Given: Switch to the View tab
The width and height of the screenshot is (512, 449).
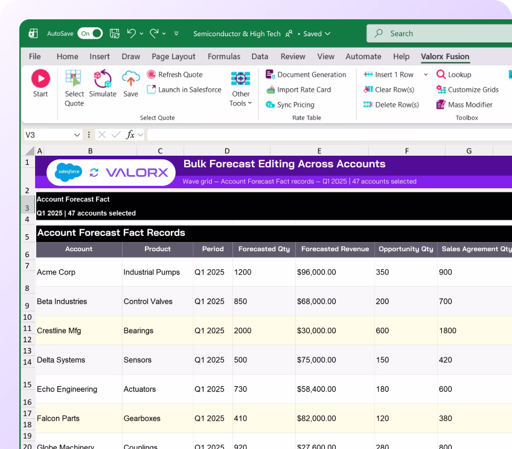Looking at the screenshot, I should click(326, 57).
